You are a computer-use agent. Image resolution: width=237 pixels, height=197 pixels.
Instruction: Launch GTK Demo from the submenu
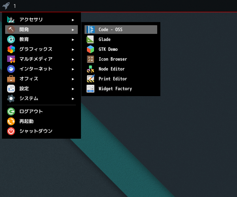121,49
